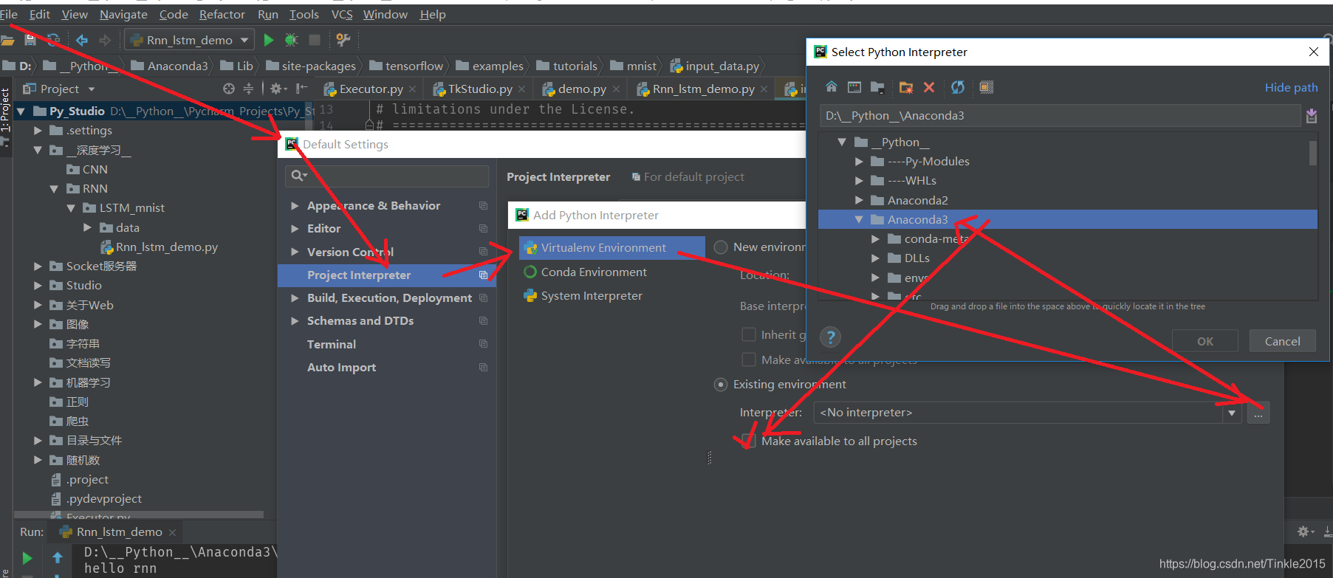
Task: Click the Hide path link
Action: pyautogui.click(x=1291, y=87)
